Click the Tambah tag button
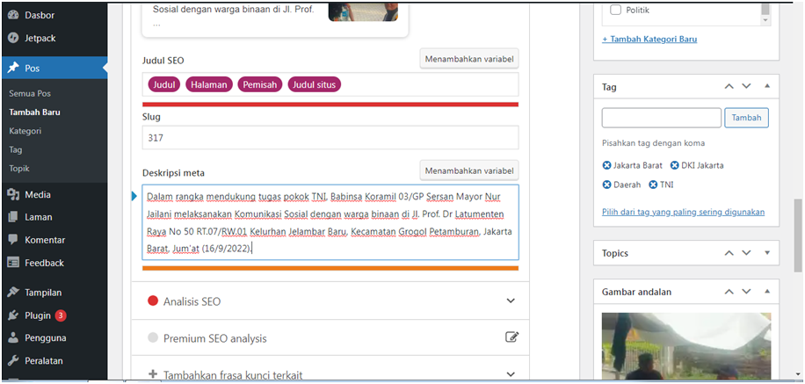The image size is (805, 384). point(746,118)
